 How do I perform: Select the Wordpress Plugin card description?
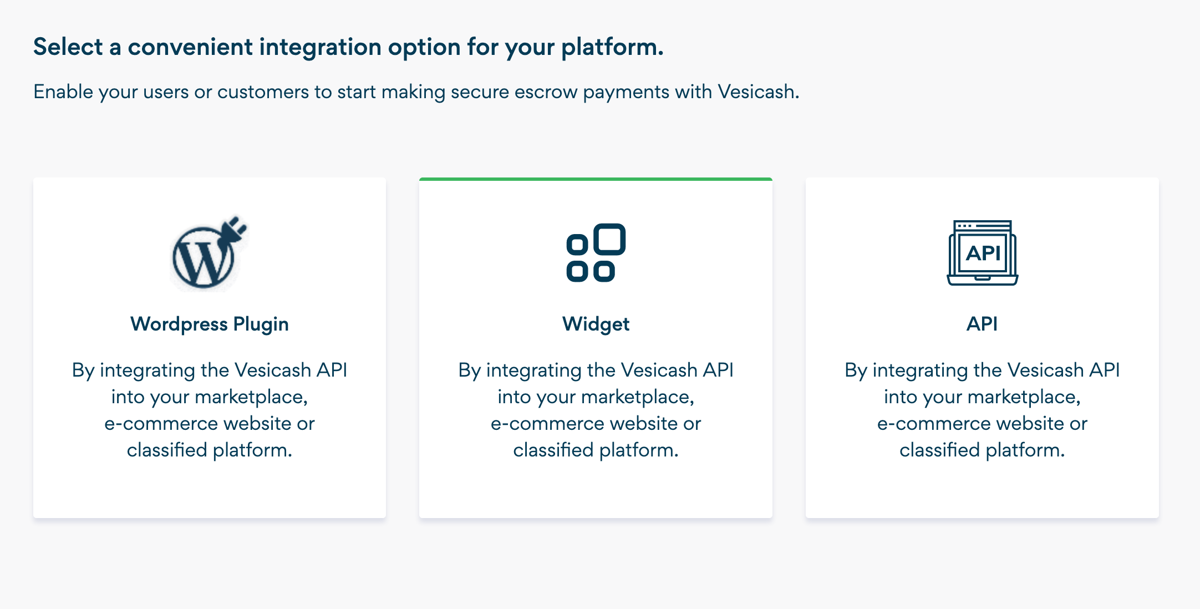(x=209, y=410)
